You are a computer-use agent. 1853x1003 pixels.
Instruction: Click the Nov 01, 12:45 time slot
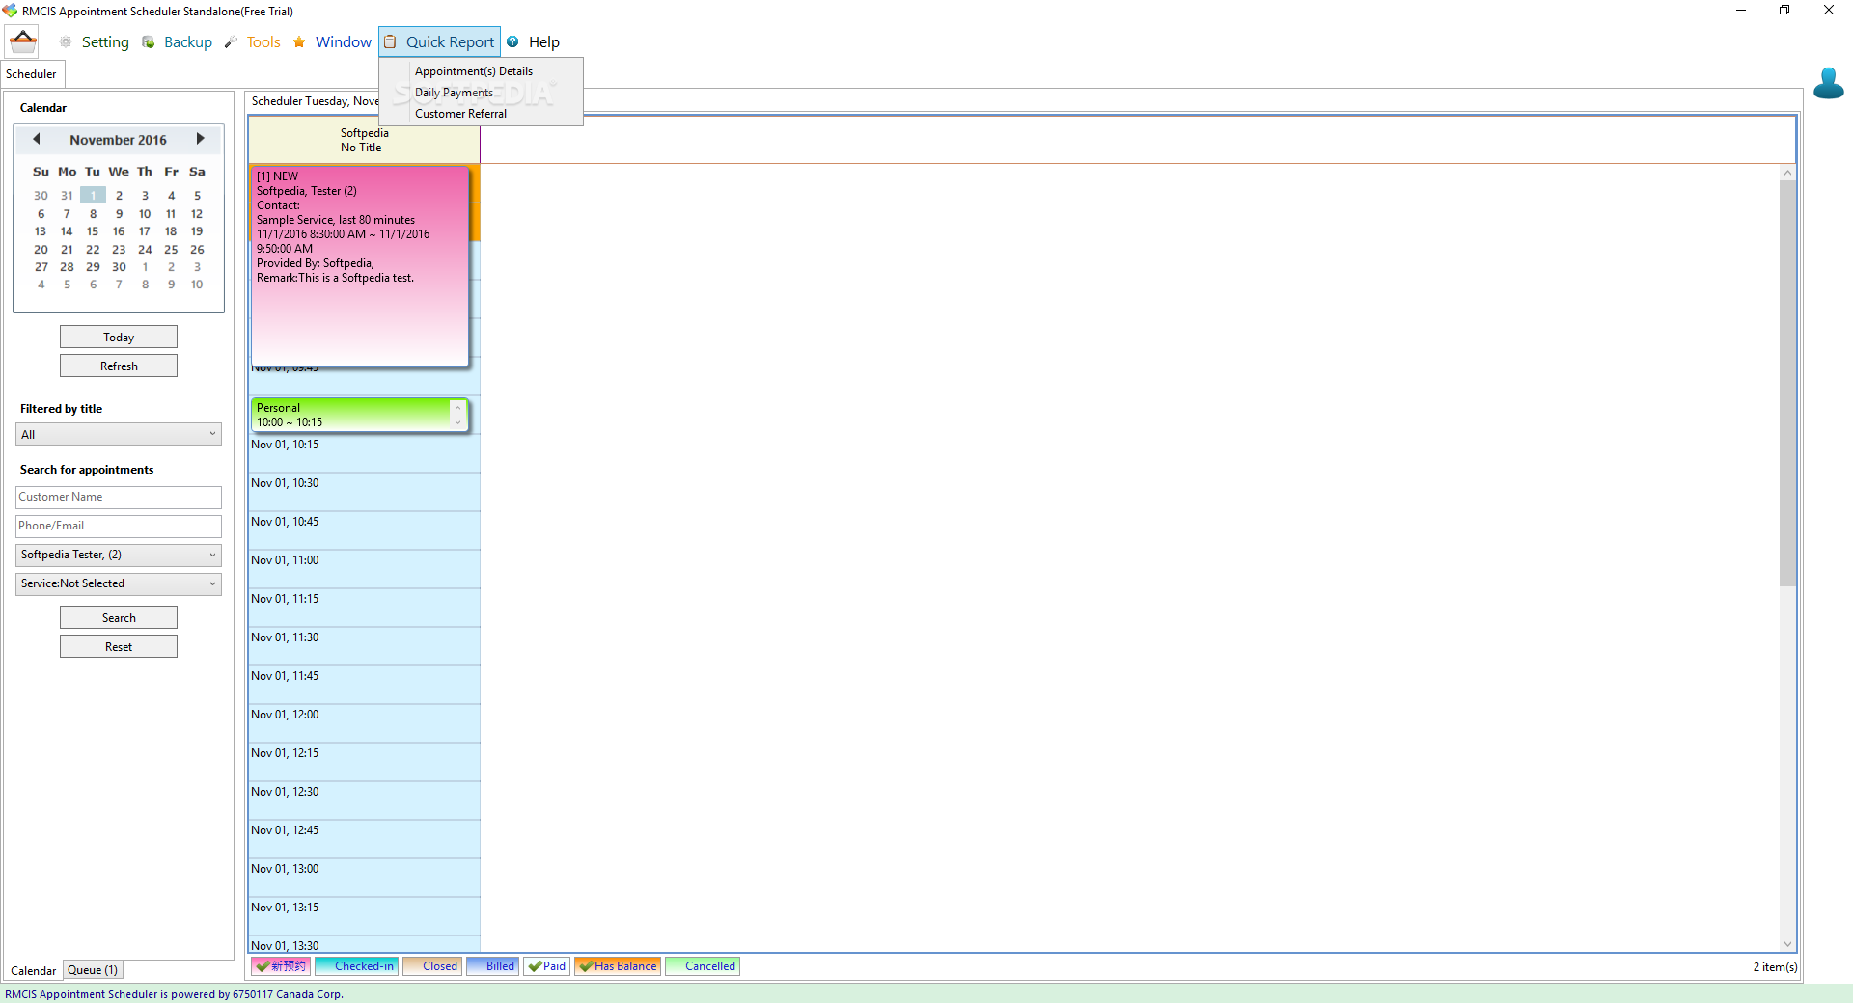point(365,839)
